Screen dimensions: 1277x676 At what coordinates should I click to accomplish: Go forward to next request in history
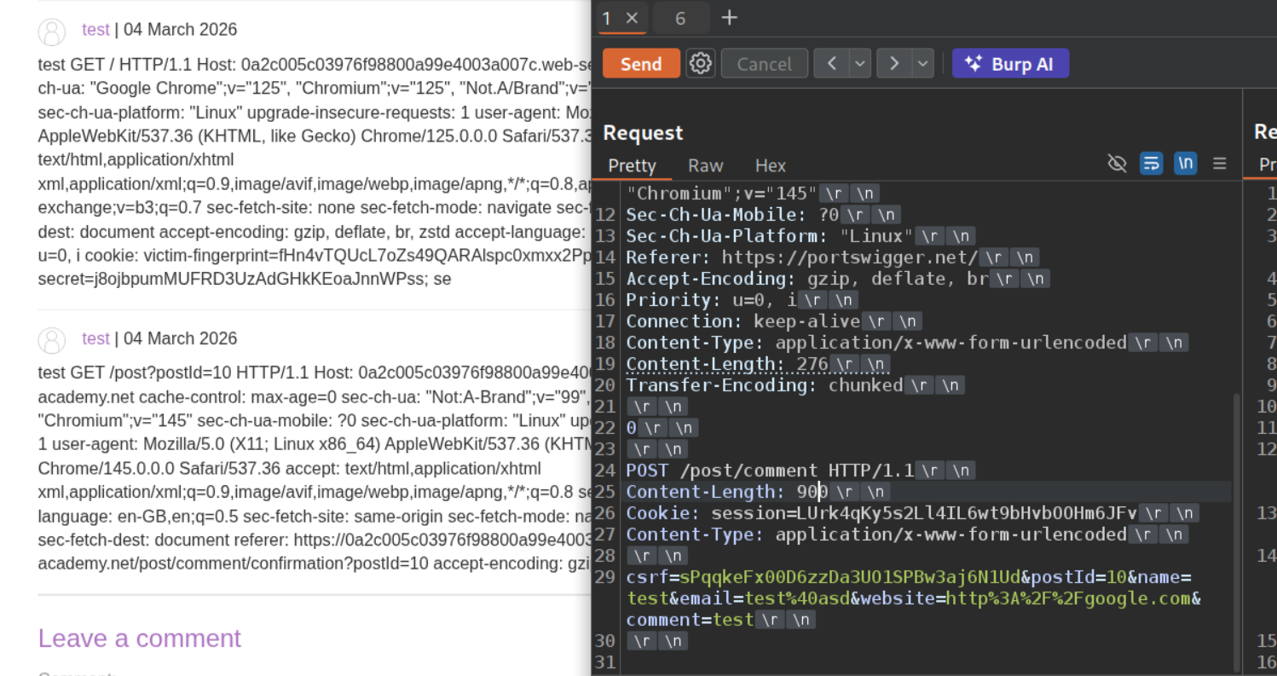[x=894, y=63]
